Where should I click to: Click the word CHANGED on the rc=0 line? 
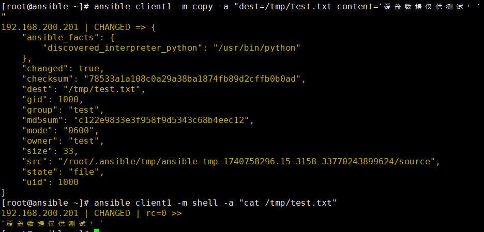112,213
